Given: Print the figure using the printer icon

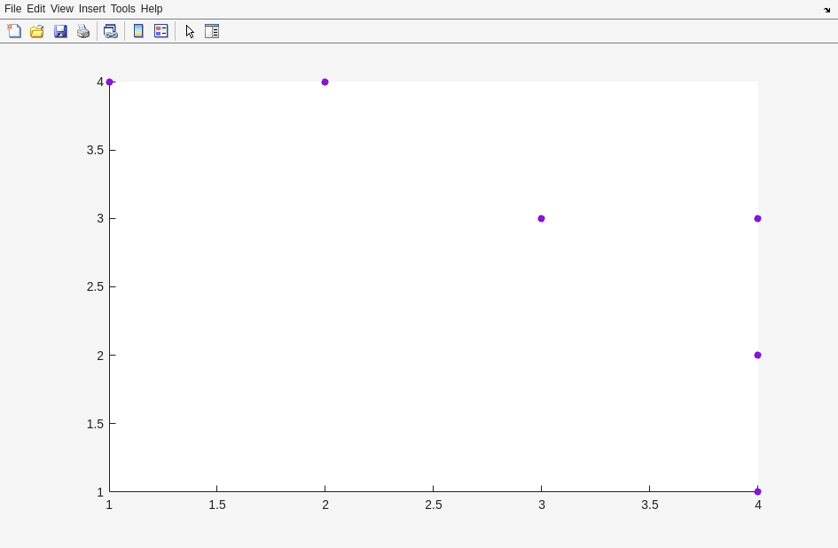Looking at the screenshot, I should click(83, 31).
